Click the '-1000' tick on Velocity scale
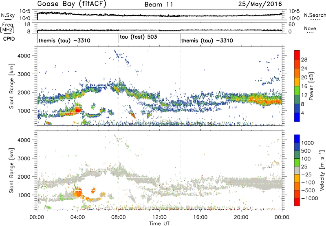 pos(309,198)
